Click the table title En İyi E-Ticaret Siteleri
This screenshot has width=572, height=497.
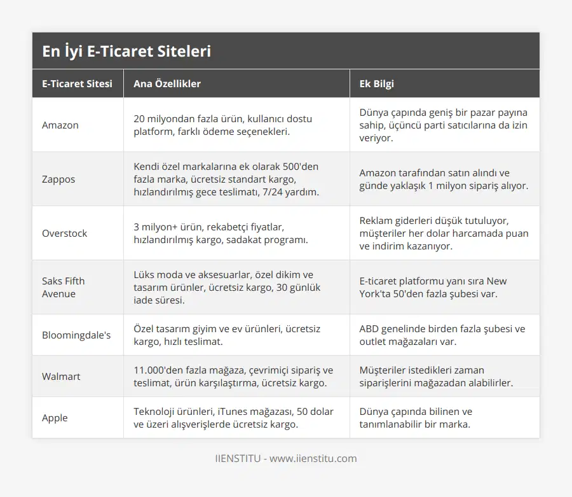click(x=126, y=52)
